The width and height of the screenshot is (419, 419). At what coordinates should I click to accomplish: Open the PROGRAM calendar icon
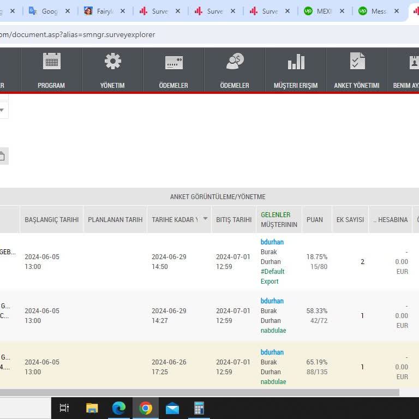click(51, 62)
